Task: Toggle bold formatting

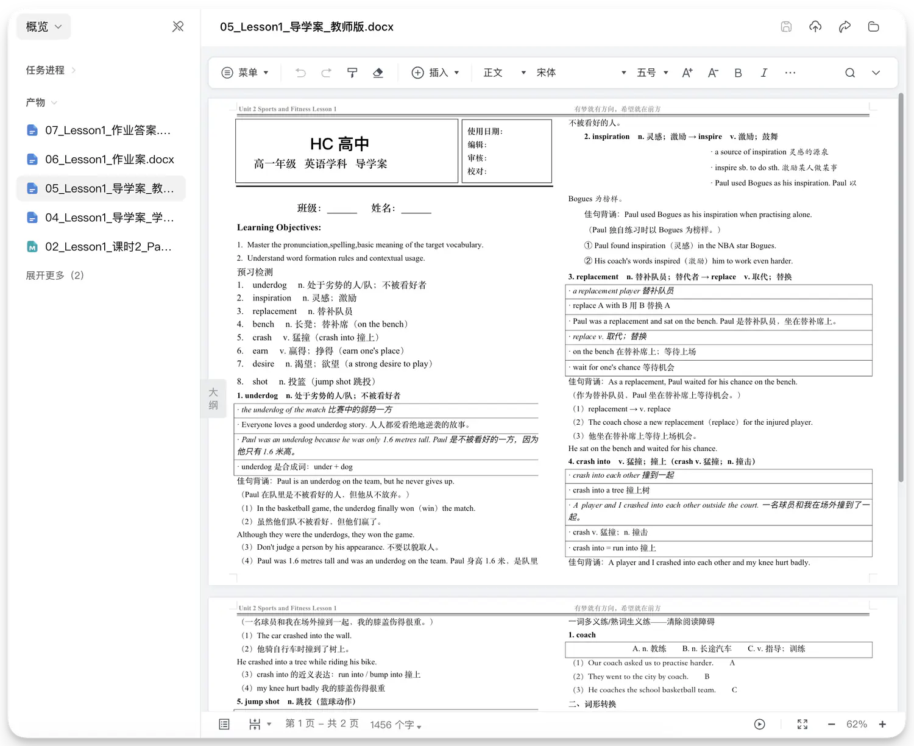Action: click(x=738, y=73)
